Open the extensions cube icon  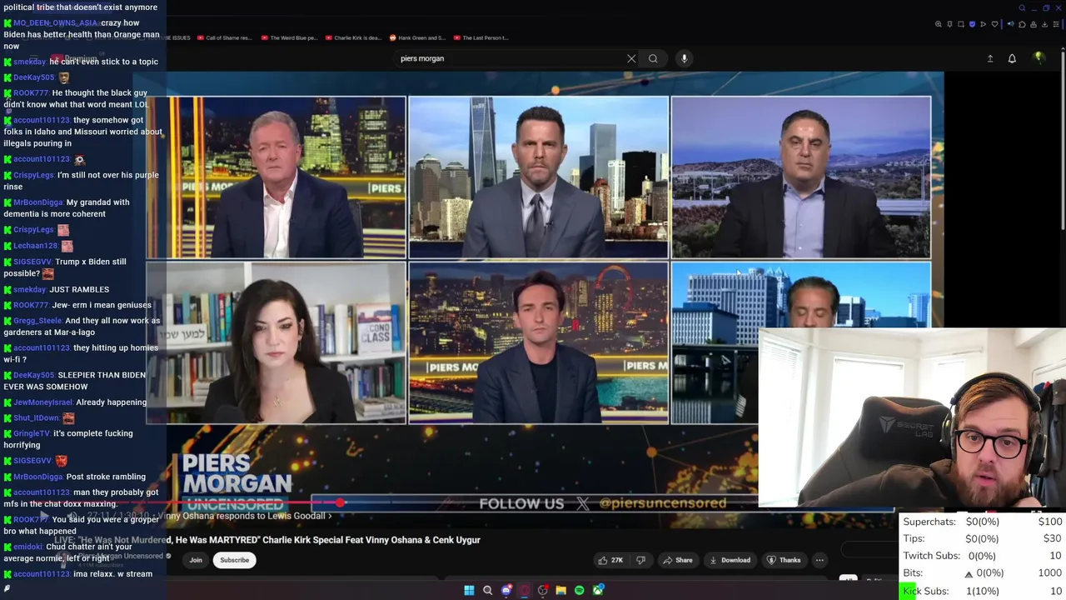[1022, 24]
